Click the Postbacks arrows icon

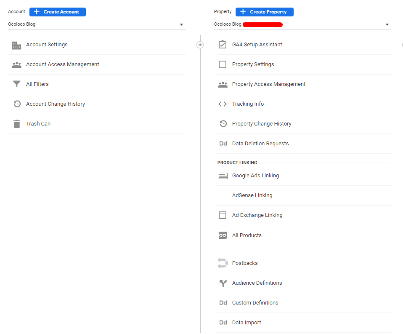pos(223,263)
